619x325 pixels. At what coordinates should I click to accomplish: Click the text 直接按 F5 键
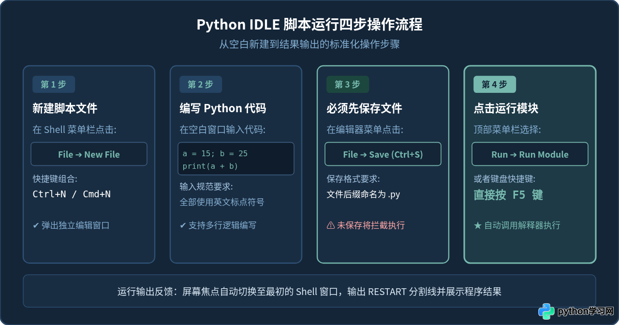click(508, 195)
